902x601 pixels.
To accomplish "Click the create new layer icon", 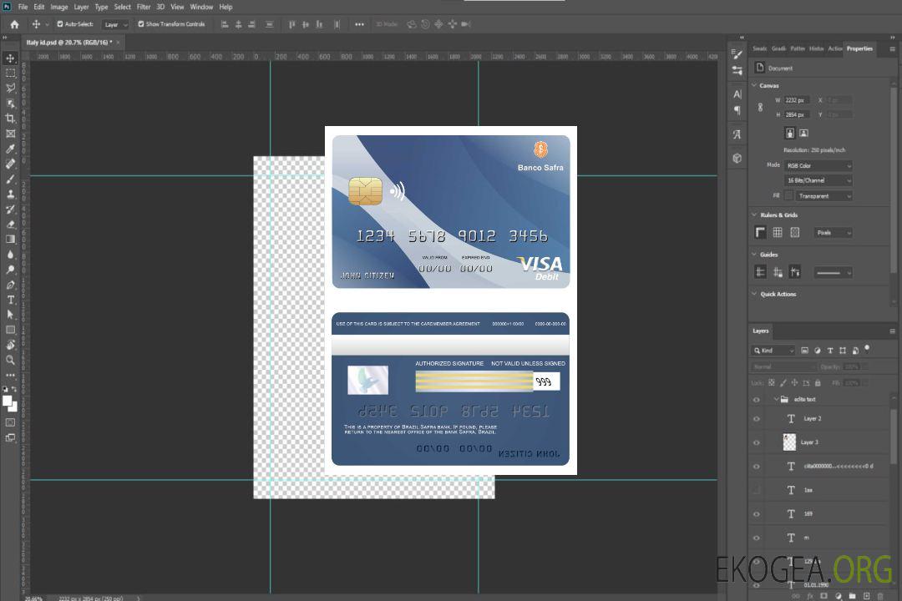I will 866,596.
